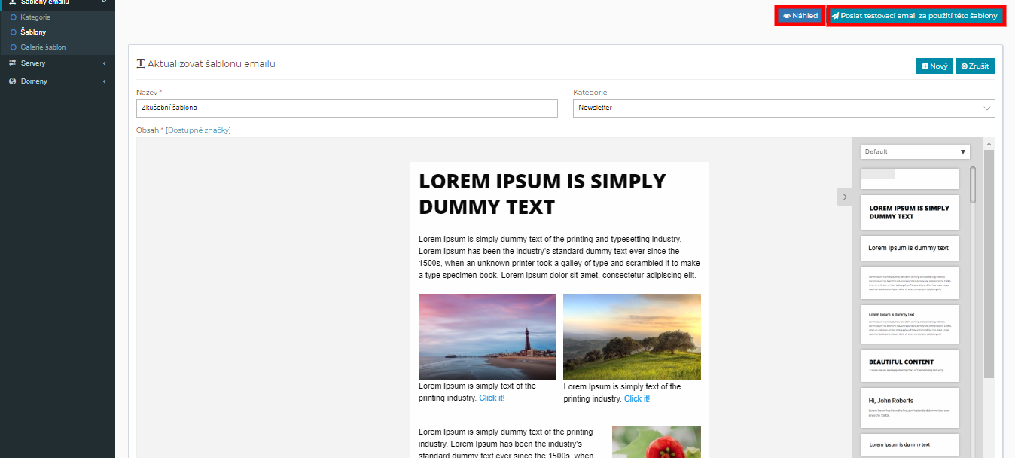Click the Servery arrows icon
Viewport: 1015px width, 458px height.
point(13,63)
